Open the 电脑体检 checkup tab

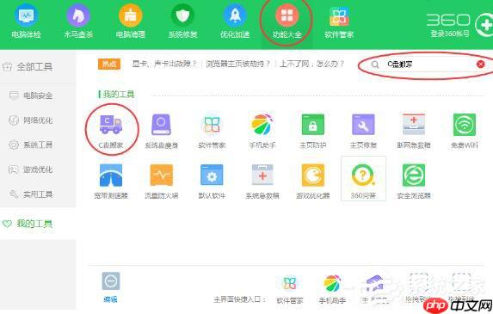pos(27,22)
